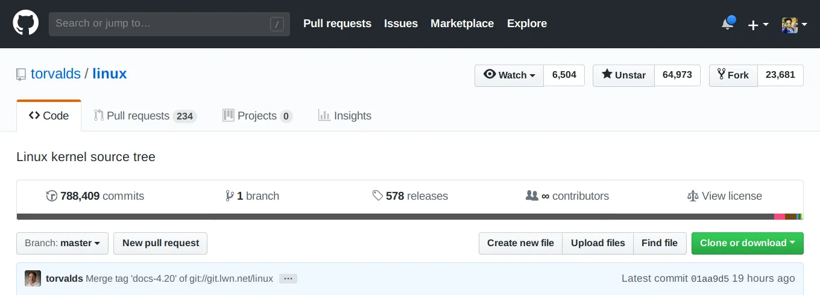Open the Insights tab

(345, 116)
